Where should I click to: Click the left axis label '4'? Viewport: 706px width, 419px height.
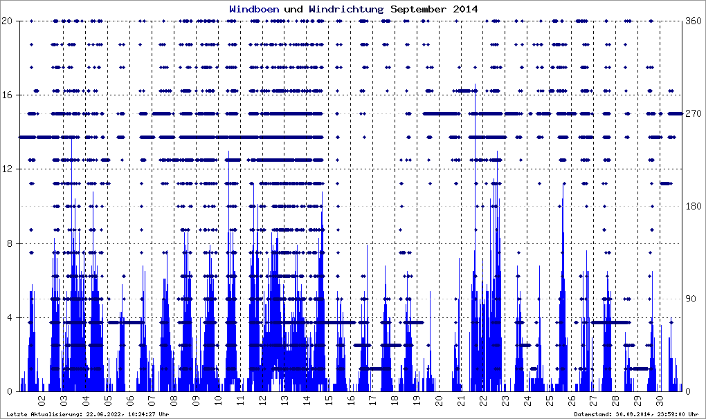click(9, 318)
